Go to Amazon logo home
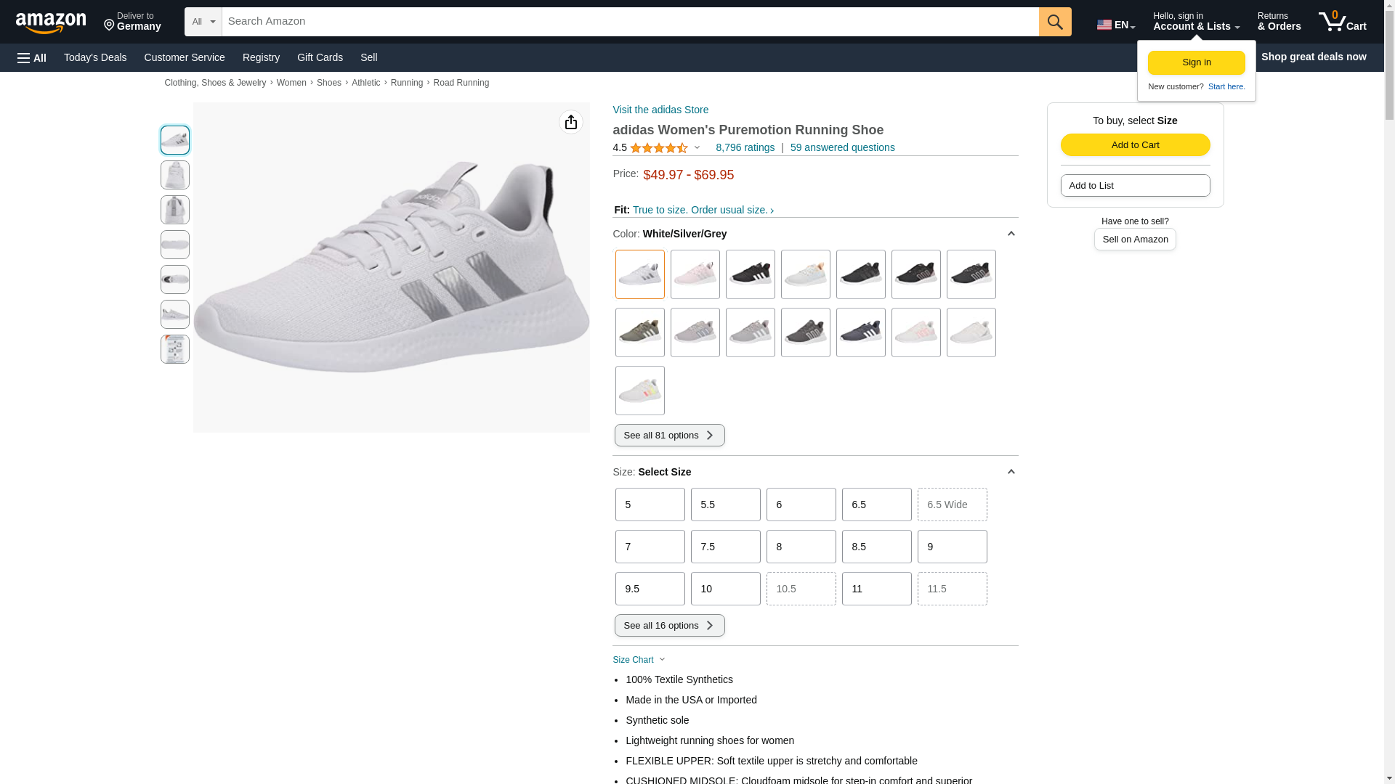 (51, 23)
